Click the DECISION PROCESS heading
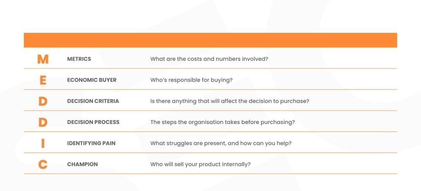The height and width of the screenshot is (191, 421). 93,122
